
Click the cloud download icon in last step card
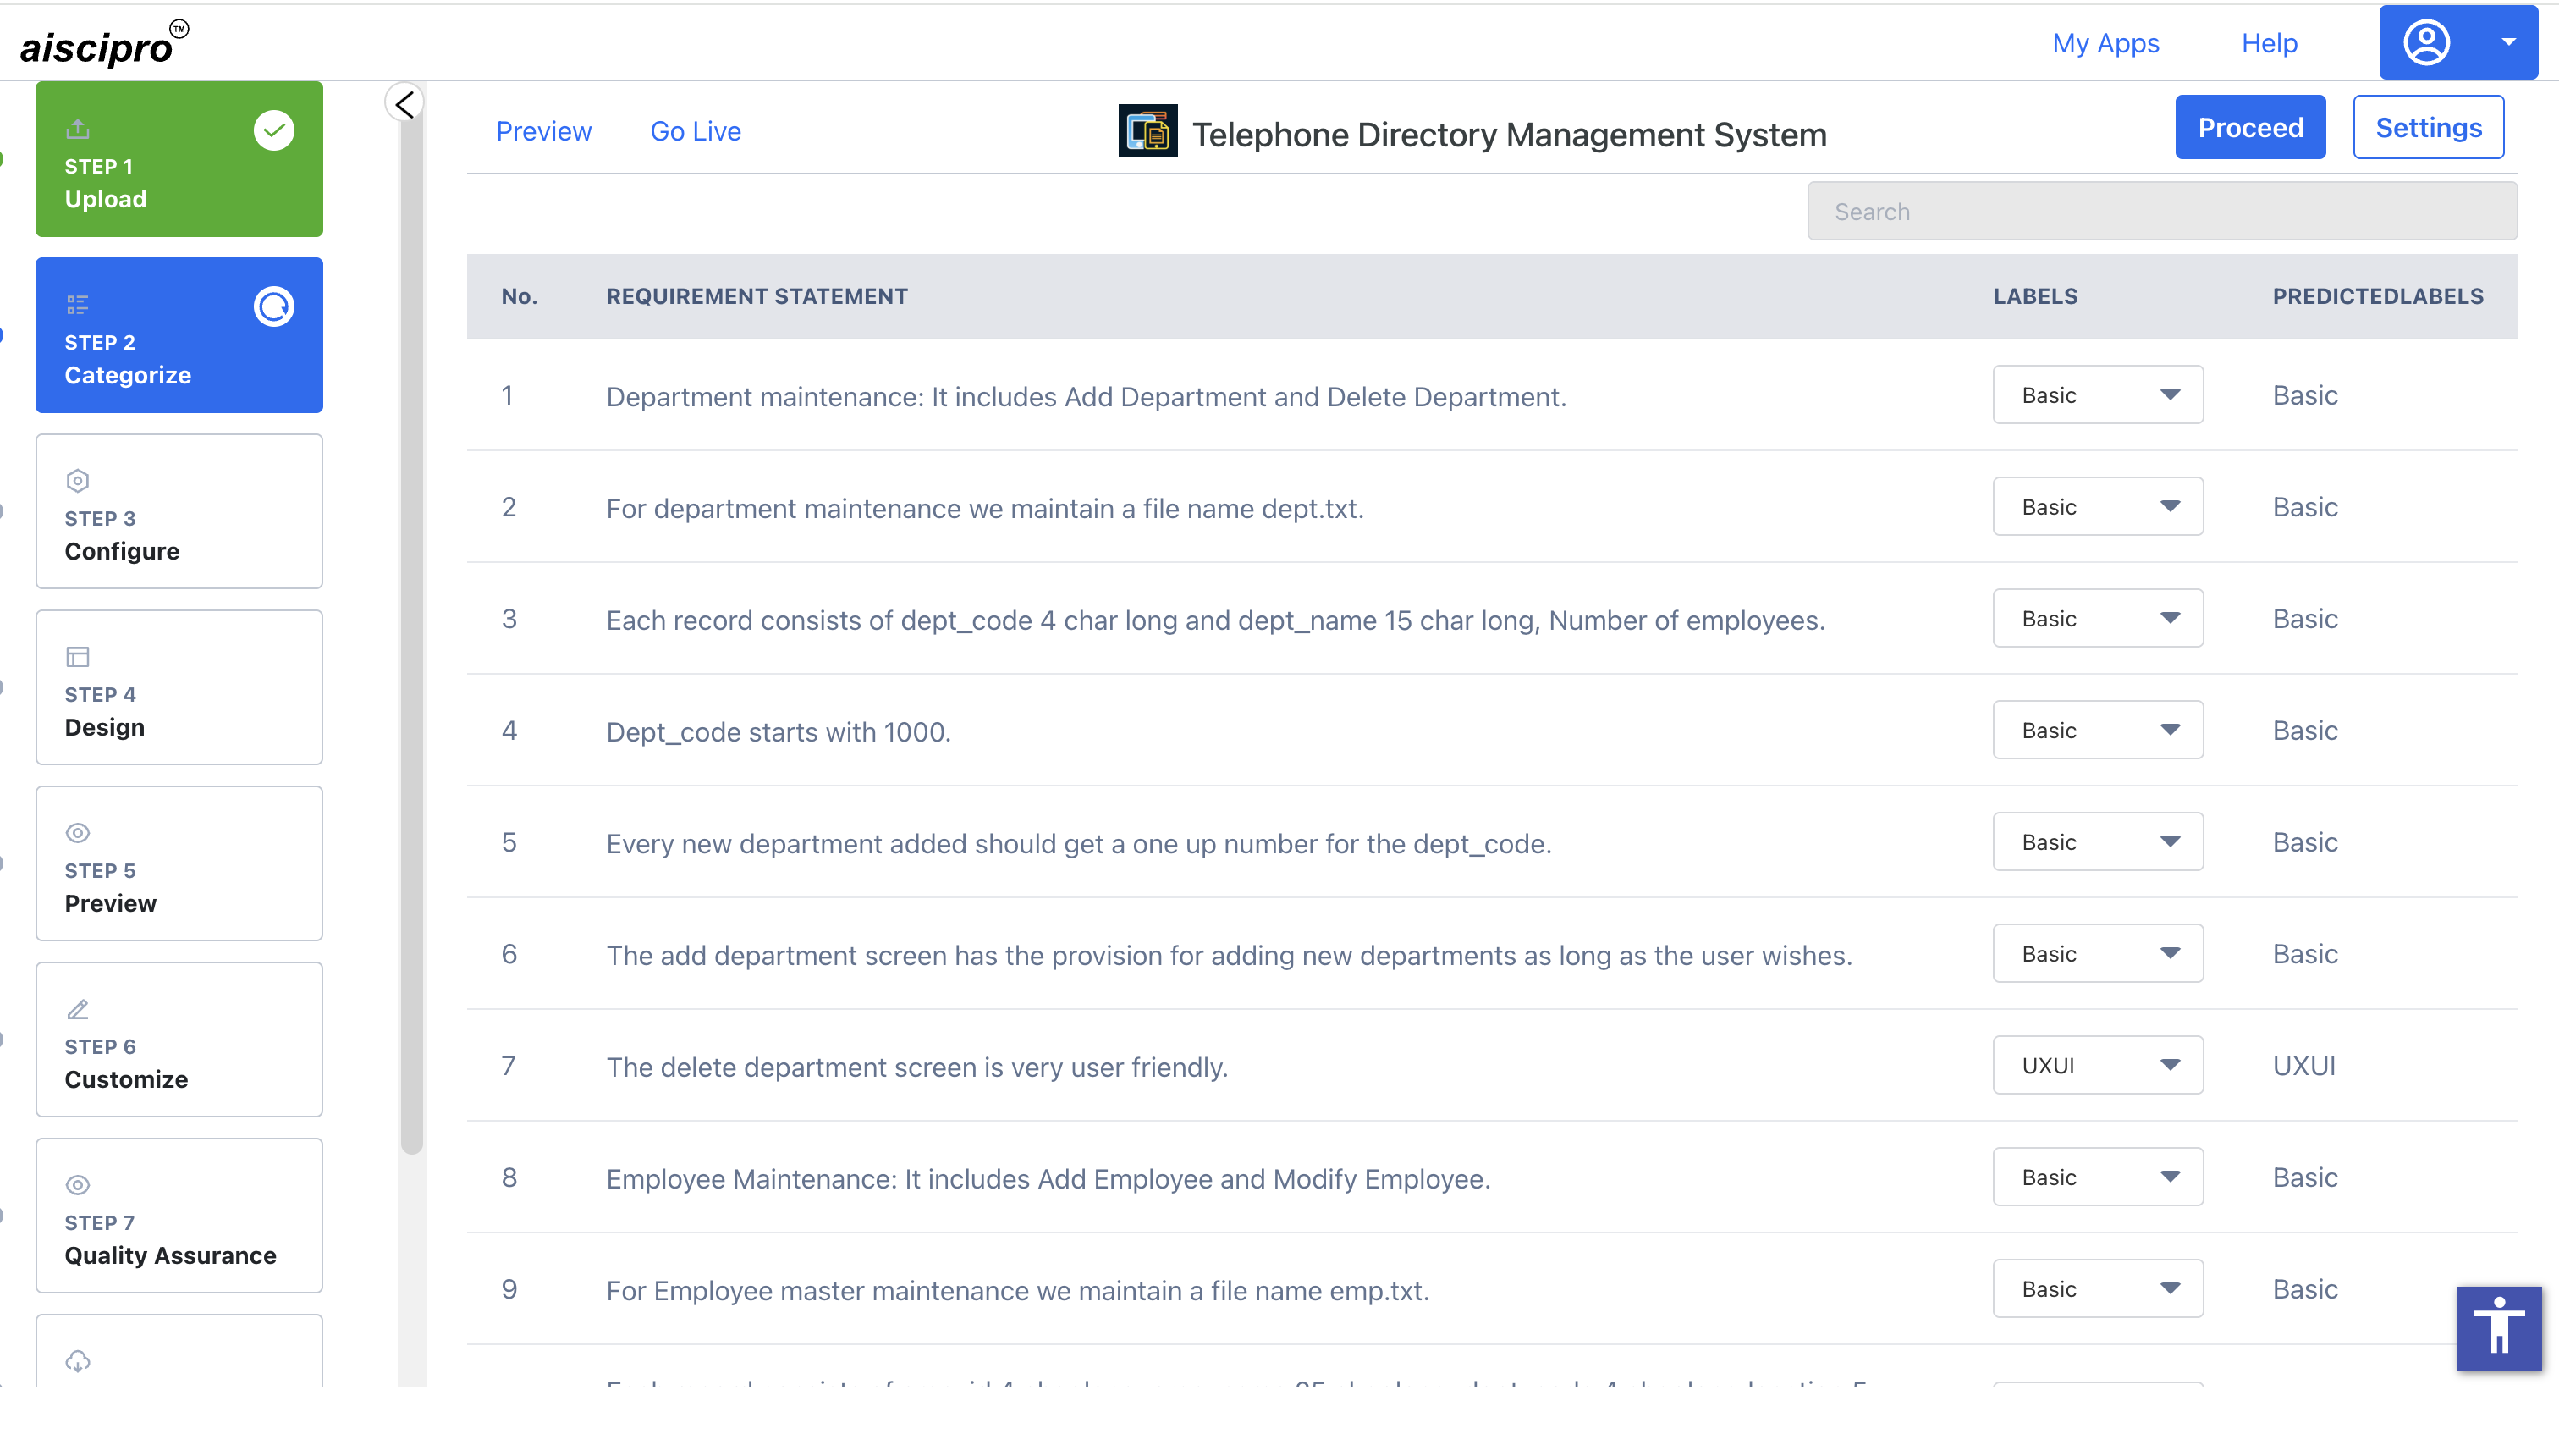point(78,1361)
